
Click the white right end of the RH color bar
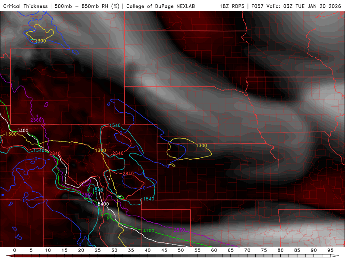pos(335,256)
